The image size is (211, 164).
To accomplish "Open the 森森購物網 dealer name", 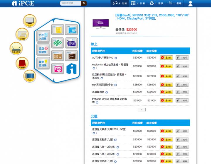I will pyautogui.click(x=98, y=92).
